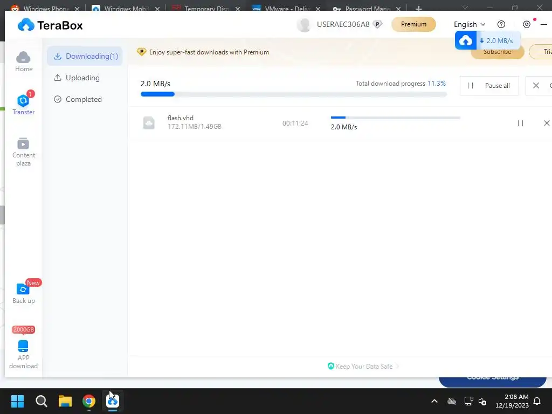Click the Premium button
Viewport: 552px width, 414px height.
pyautogui.click(x=413, y=24)
